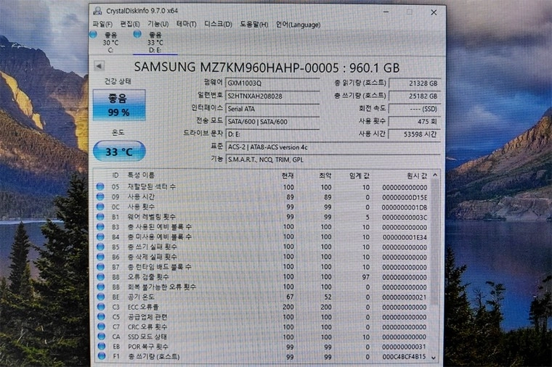This screenshot has width=552, height=367.
Task: Click status icon of attribute 0C row
Action: click(x=100, y=207)
